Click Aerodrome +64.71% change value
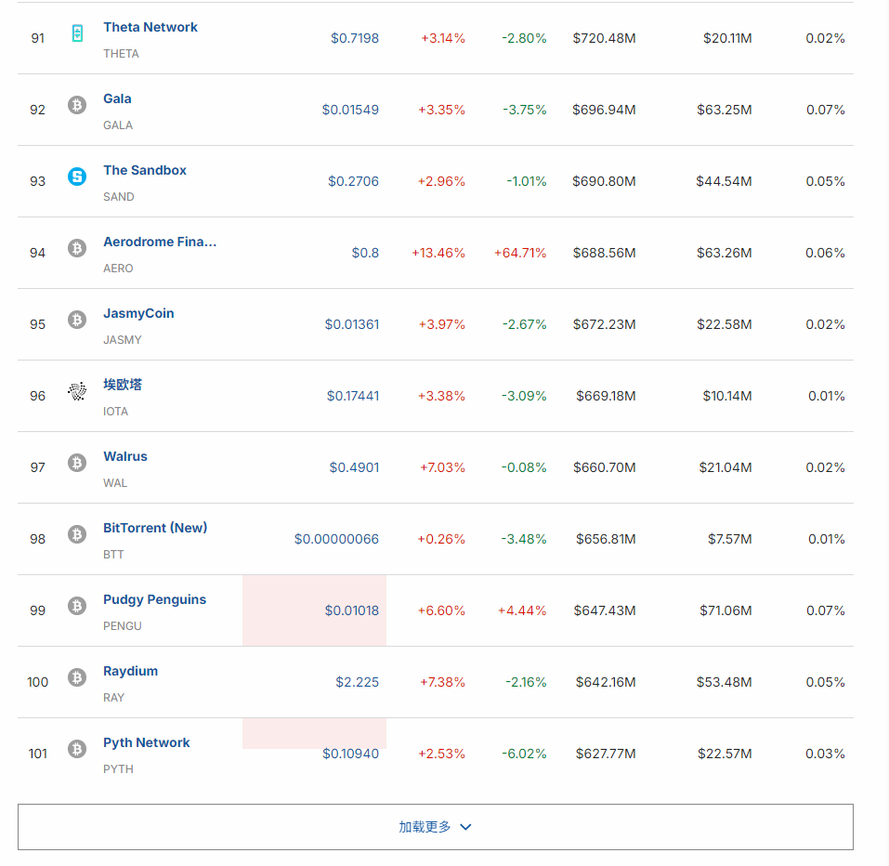Screen dimensions: 889x866 coord(520,253)
